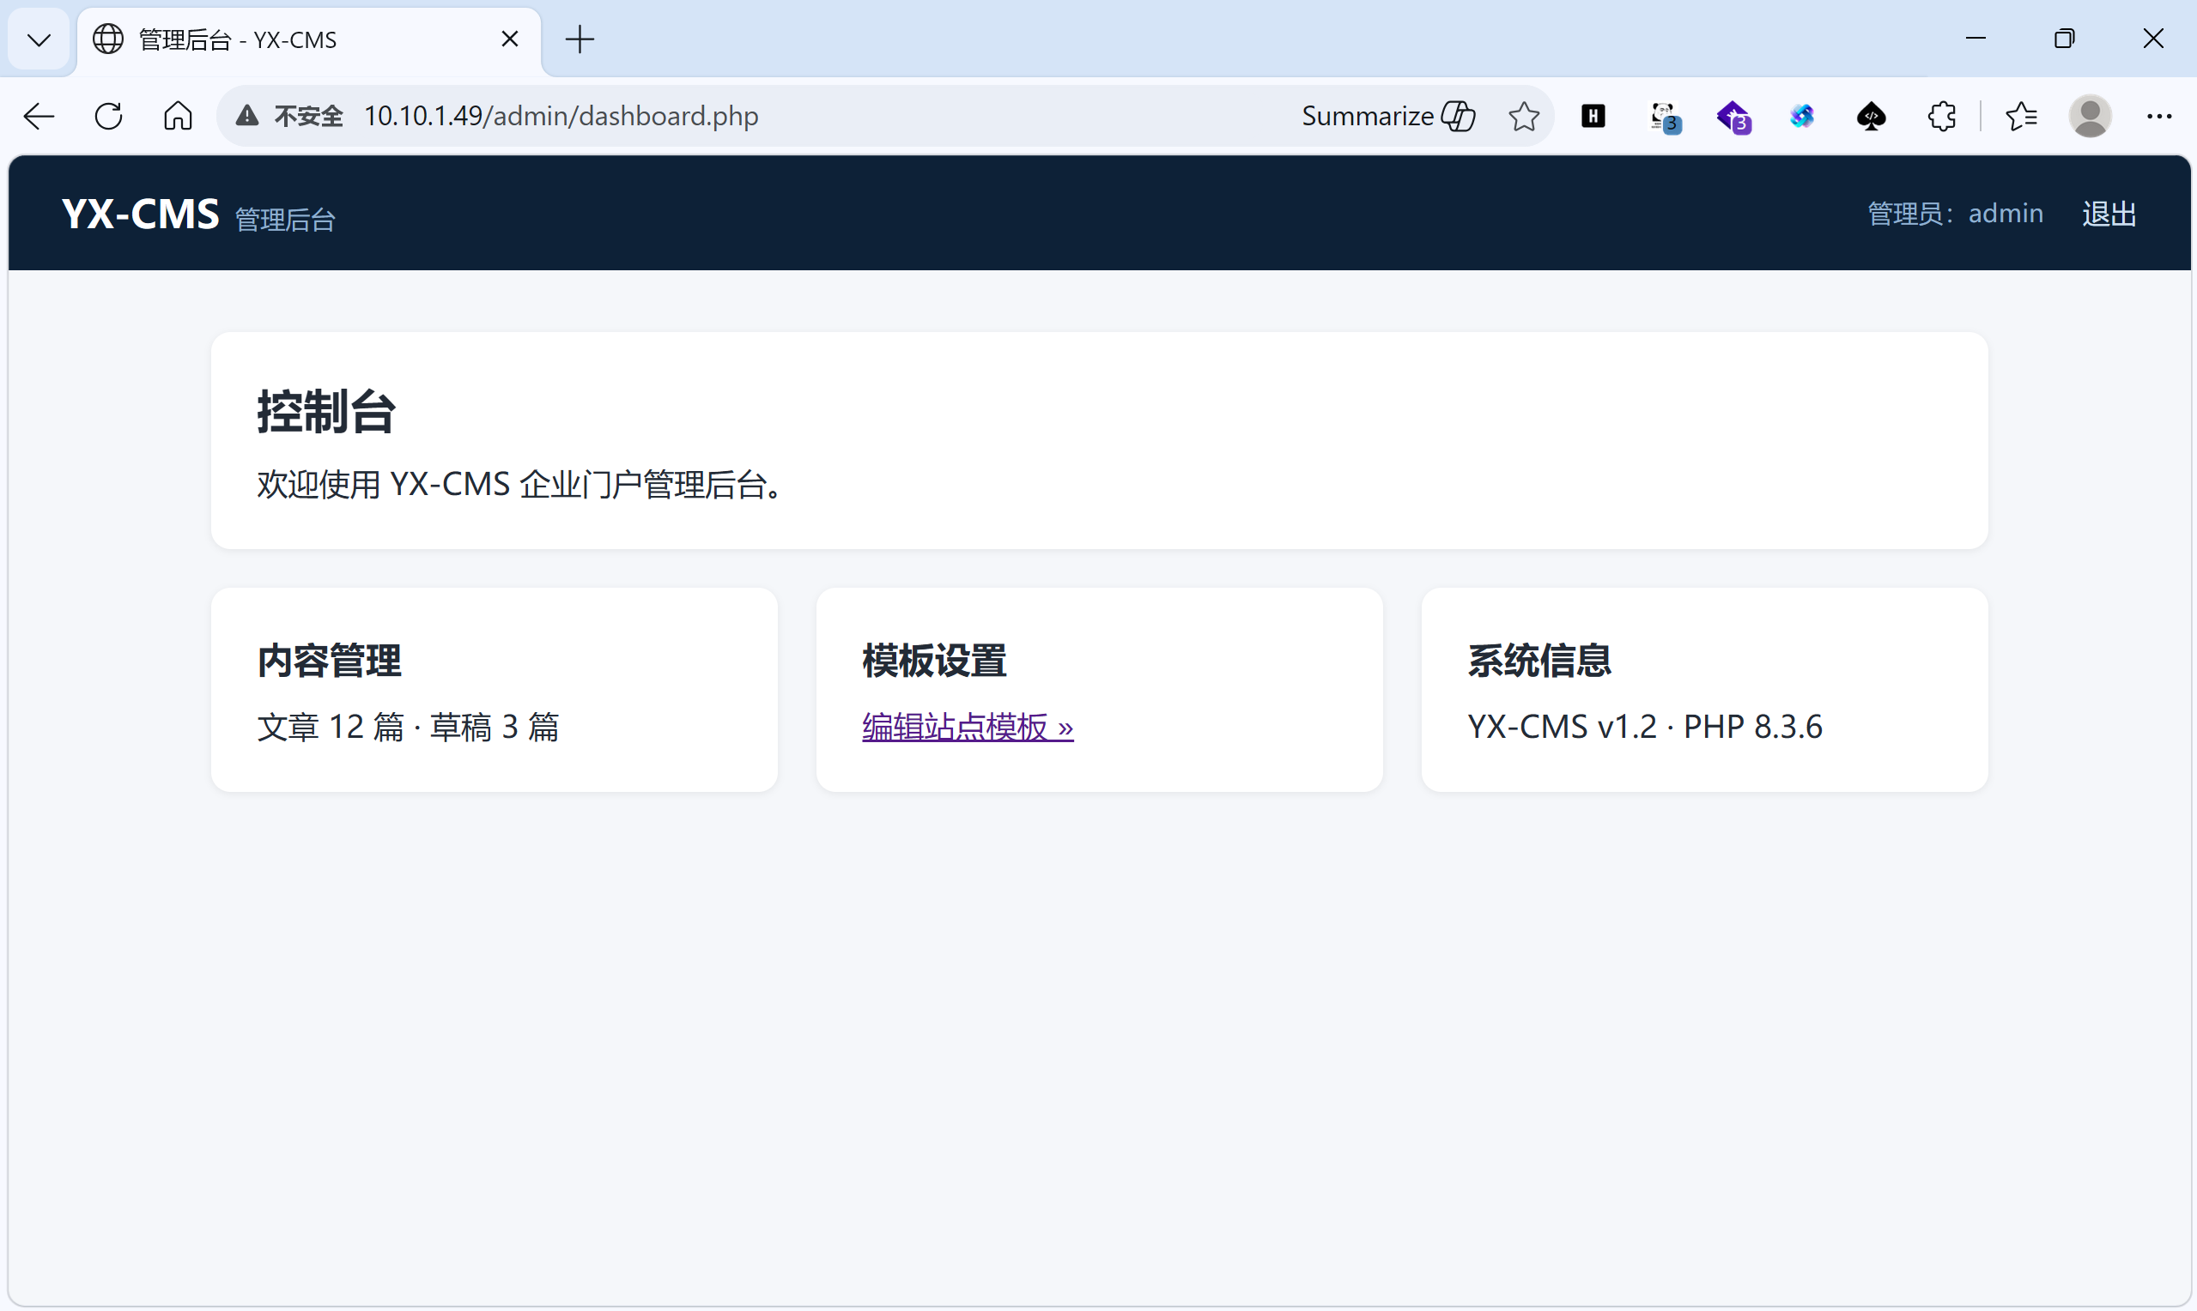Open the browser profile avatar
The image size is (2197, 1311).
point(2090,116)
